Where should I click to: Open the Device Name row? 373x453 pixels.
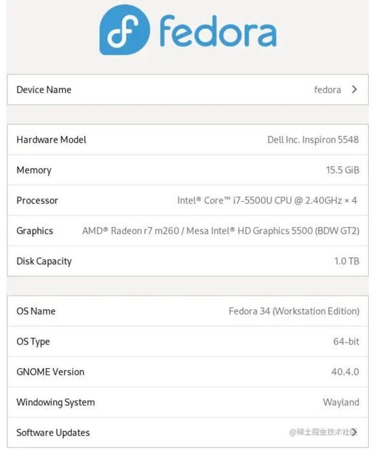tap(188, 89)
